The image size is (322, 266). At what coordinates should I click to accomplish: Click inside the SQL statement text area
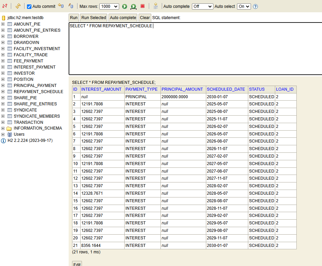pos(195,49)
